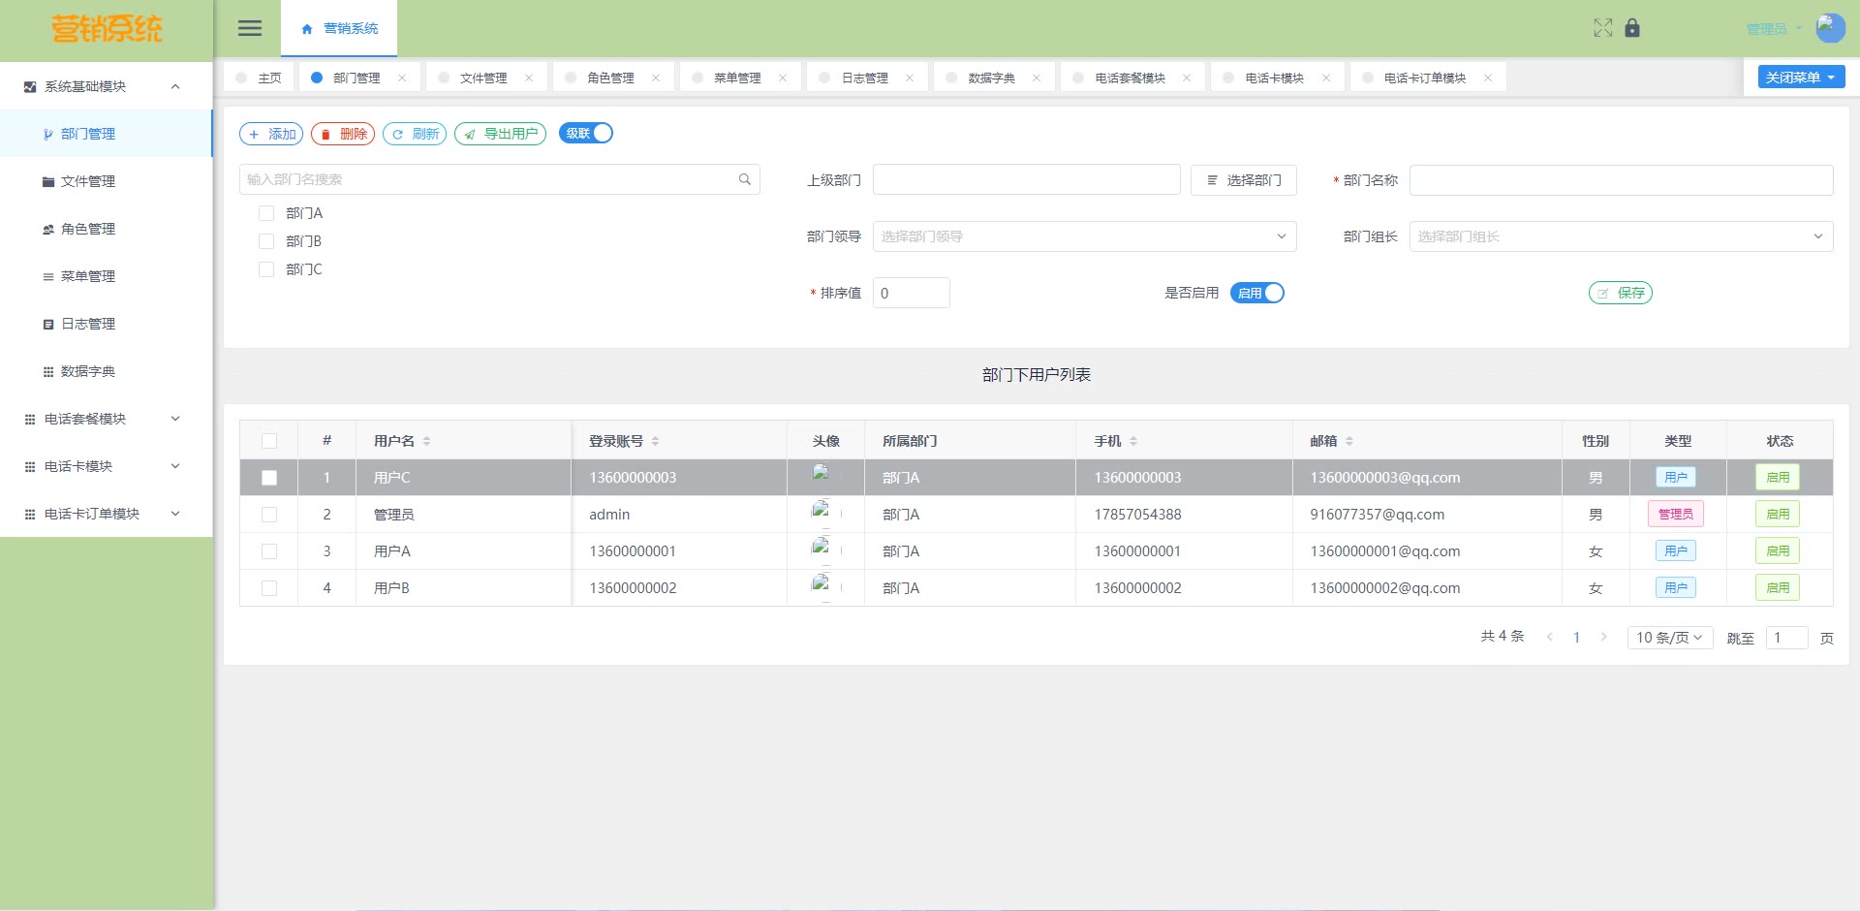Close the 文件管理 tab with its X
The image size is (1860, 911).
pos(529,78)
